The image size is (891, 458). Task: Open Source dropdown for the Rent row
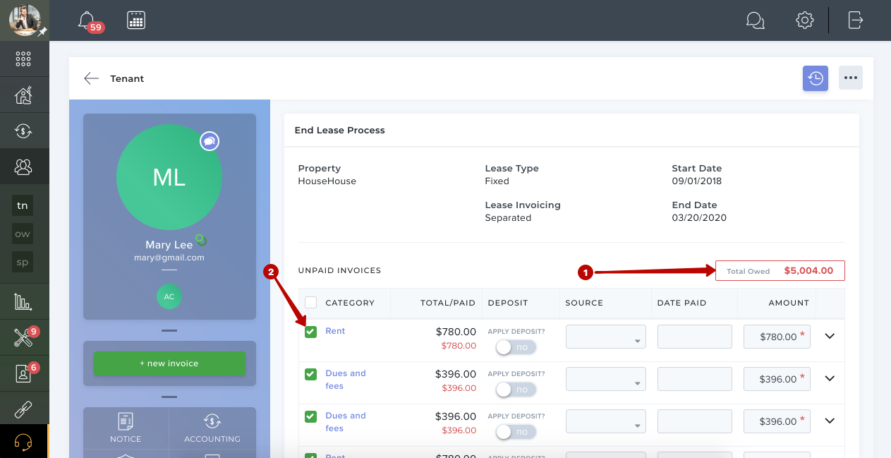pos(606,337)
